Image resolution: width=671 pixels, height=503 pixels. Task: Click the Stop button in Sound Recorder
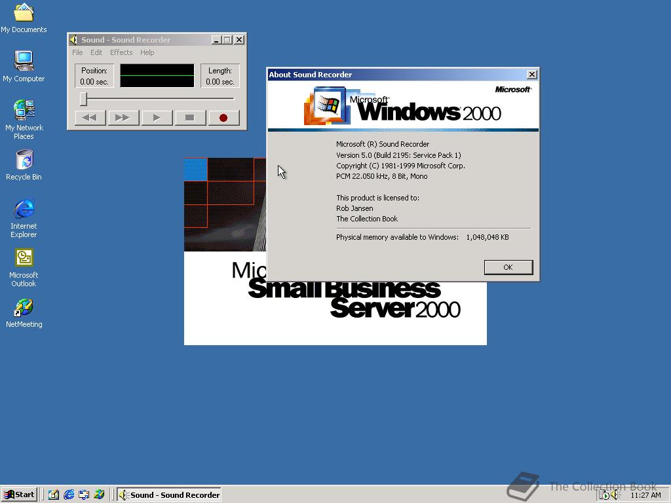[x=190, y=118]
